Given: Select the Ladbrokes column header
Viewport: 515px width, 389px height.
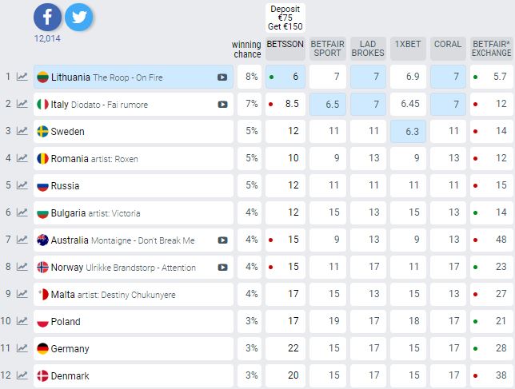Looking at the screenshot, I should click(x=368, y=49).
